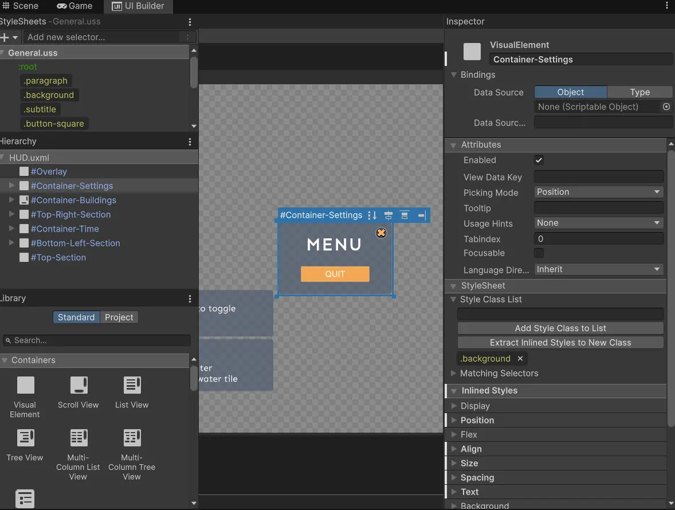Switch to the UI Builder tab
The height and width of the screenshot is (510, 675).
[138, 6]
